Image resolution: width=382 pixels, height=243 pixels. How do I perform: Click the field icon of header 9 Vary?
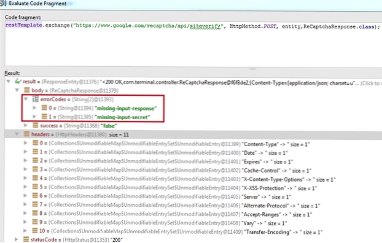[x=36, y=222]
